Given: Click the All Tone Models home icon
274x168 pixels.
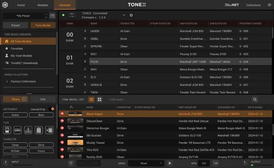Looking at the screenshot, I should [7, 41].
